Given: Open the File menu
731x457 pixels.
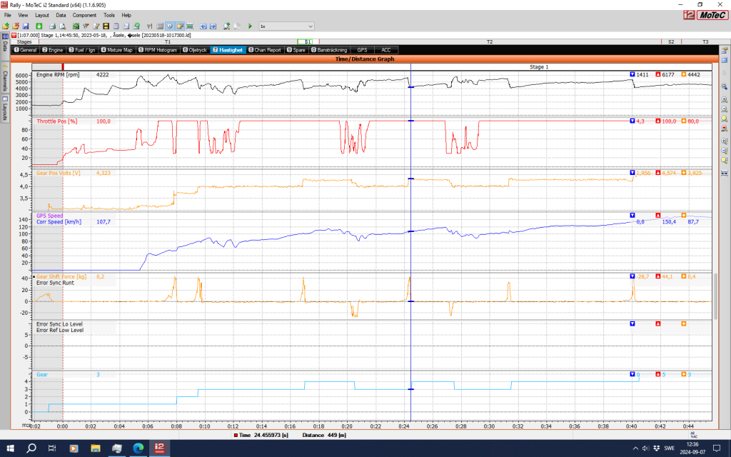Looking at the screenshot, I should click(x=7, y=15).
